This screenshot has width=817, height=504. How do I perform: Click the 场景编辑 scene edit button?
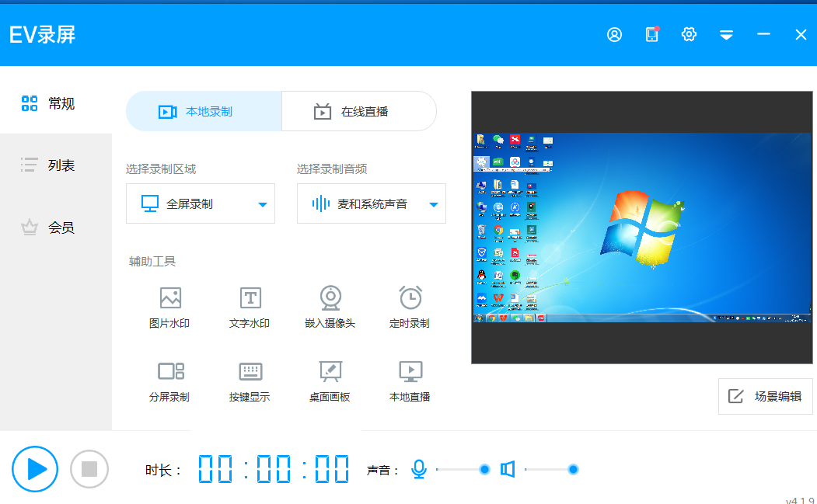(x=766, y=396)
